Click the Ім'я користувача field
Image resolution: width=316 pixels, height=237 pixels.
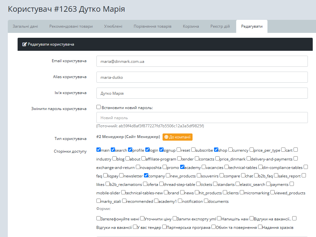coord(202,93)
